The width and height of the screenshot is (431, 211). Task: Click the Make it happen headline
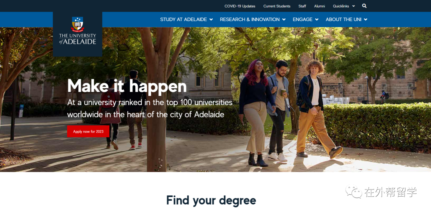(x=127, y=86)
